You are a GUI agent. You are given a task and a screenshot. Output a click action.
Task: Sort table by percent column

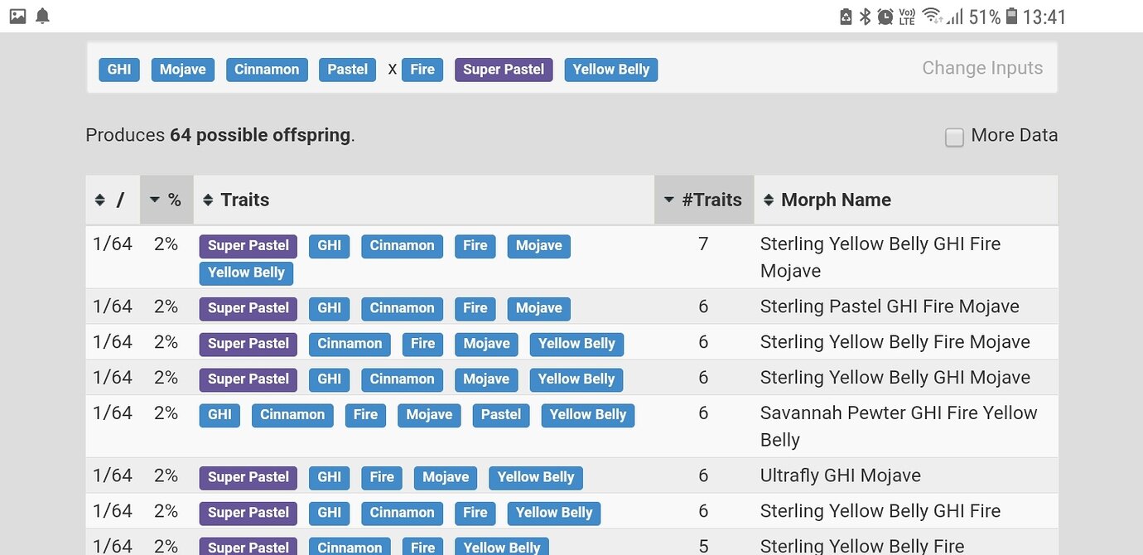[166, 200]
